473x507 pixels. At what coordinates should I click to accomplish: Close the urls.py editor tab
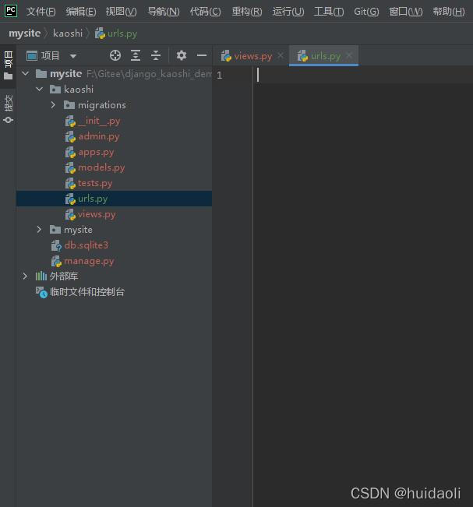(x=349, y=55)
